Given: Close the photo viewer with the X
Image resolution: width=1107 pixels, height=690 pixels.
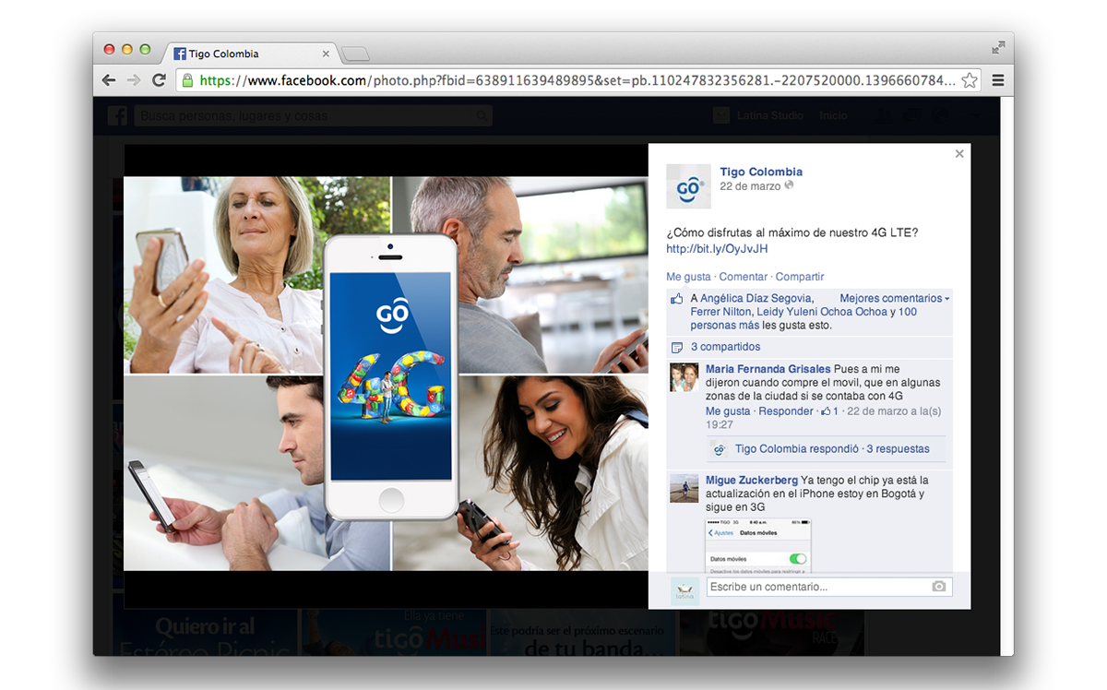Looking at the screenshot, I should [x=959, y=153].
